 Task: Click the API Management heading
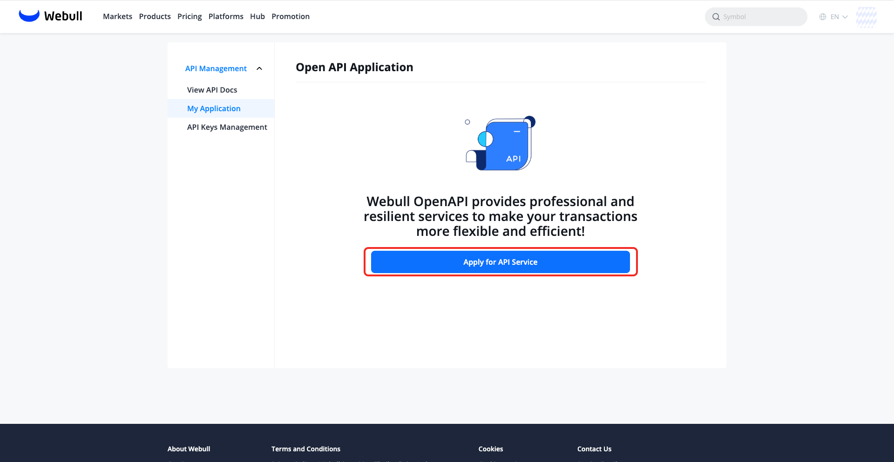click(x=216, y=68)
